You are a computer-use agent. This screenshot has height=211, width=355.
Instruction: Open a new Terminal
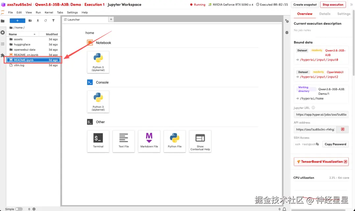98,142
